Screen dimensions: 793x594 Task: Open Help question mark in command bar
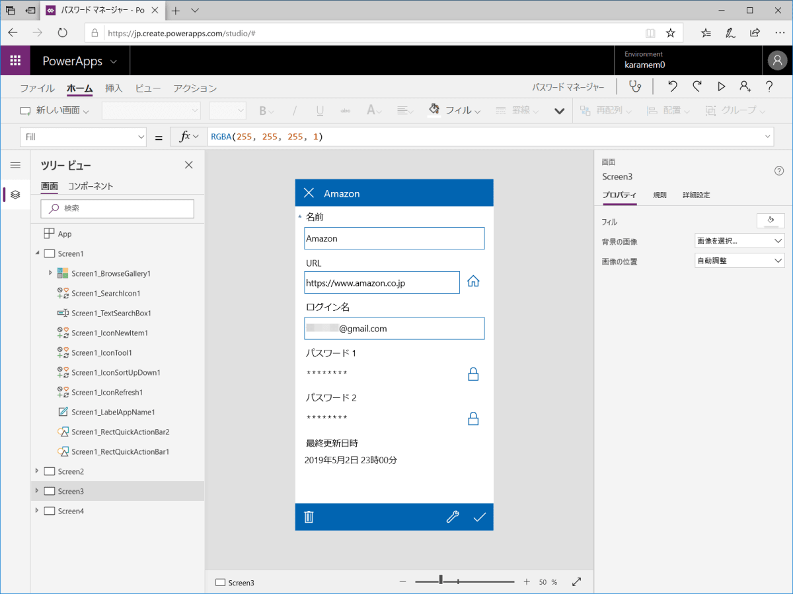[769, 86]
